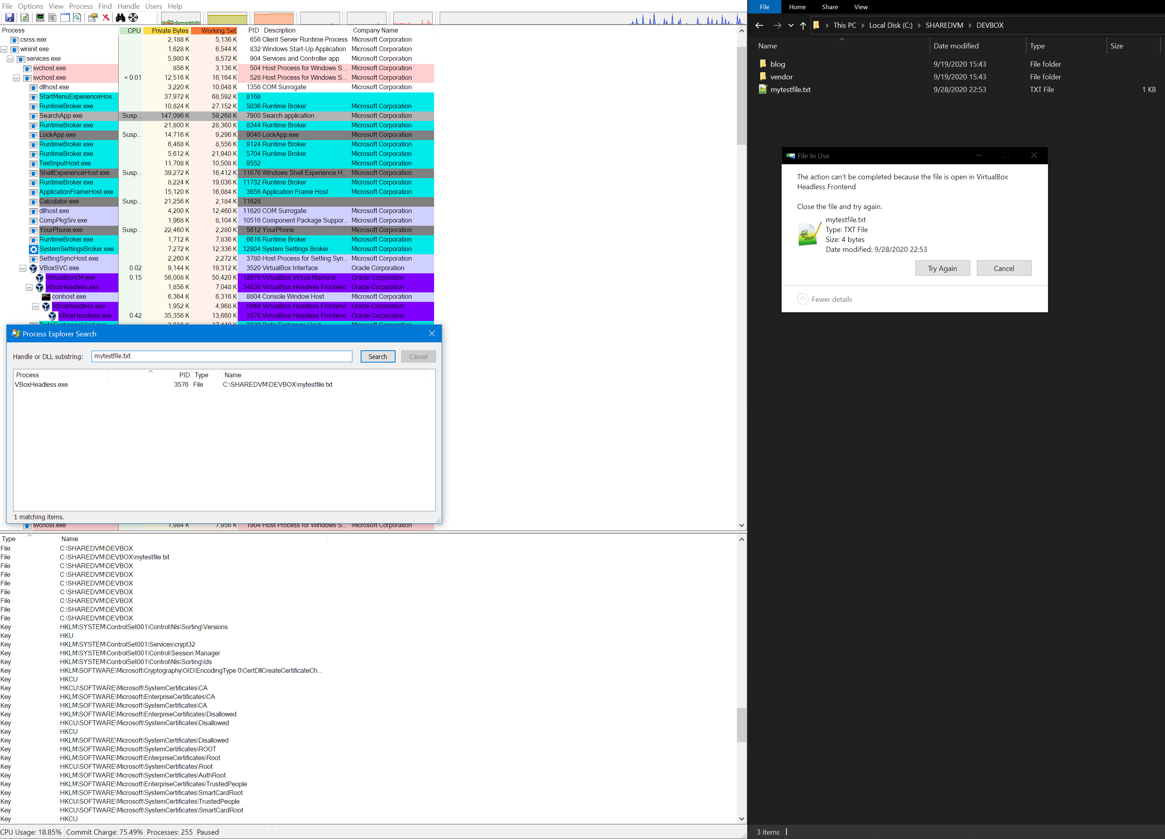Collapse the svchost.exe PID 528 node
The width and height of the screenshot is (1165, 839).
(16, 78)
